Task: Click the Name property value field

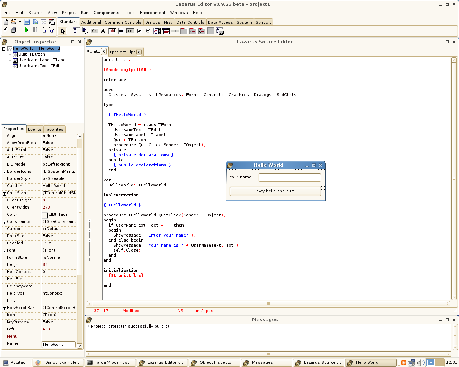Action: [x=59, y=344]
